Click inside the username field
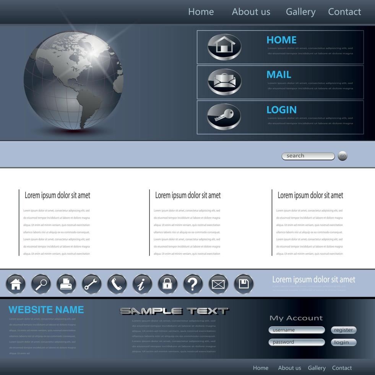375x375 pixels. [x=296, y=330]
